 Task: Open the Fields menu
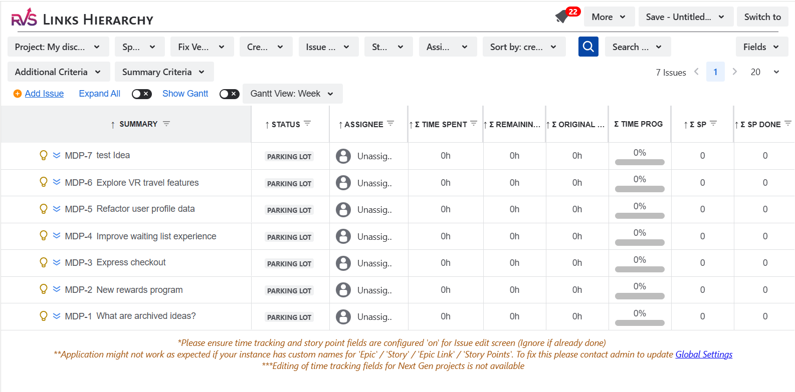pos(762,47)
